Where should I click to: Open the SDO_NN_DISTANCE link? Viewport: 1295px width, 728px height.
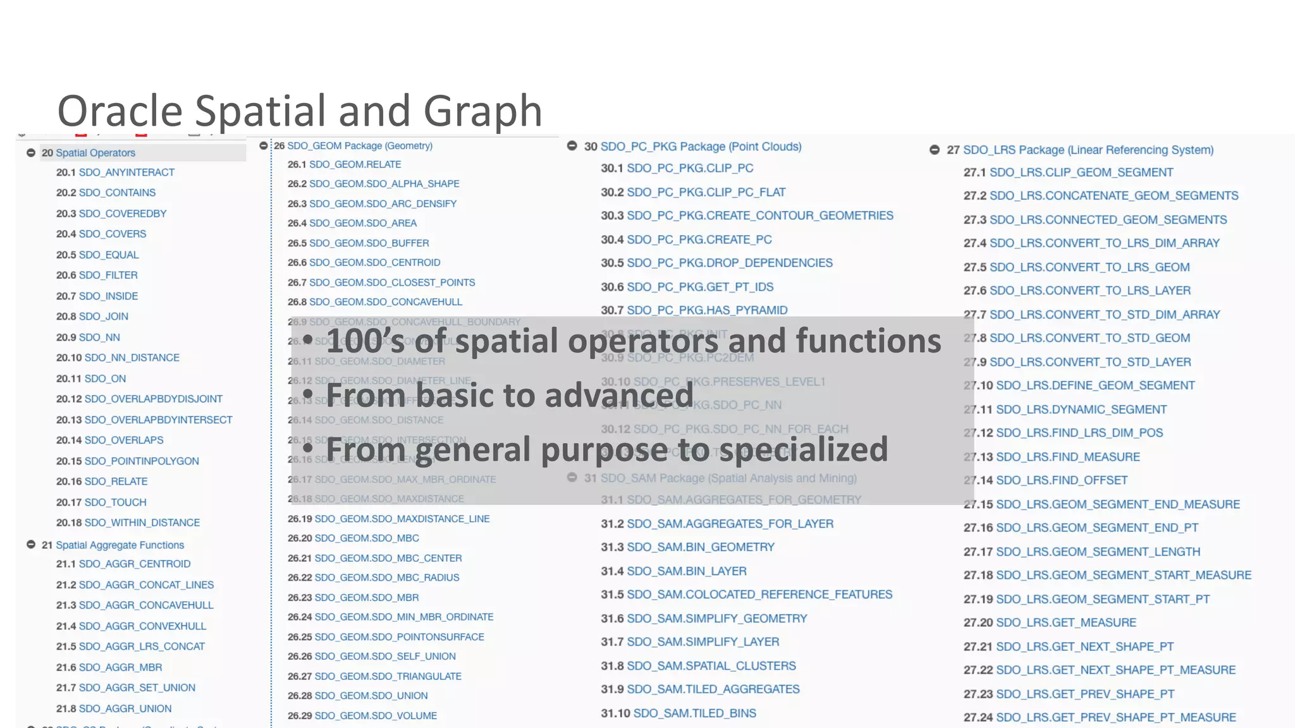coord(132,358)
